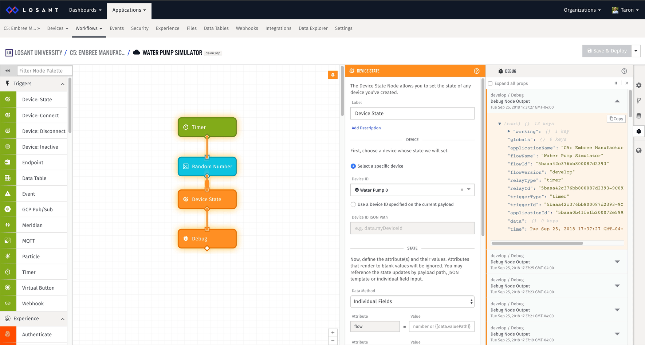Click the Add Description link
645x345 pixels.
pos(366,128)
